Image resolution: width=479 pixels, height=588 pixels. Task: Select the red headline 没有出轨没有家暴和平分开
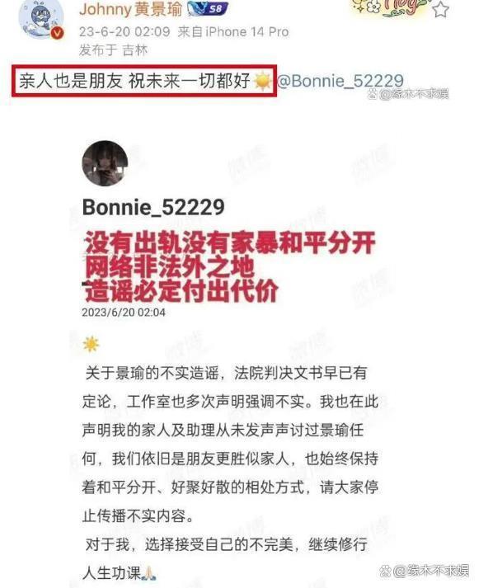(x=230, y=243)
